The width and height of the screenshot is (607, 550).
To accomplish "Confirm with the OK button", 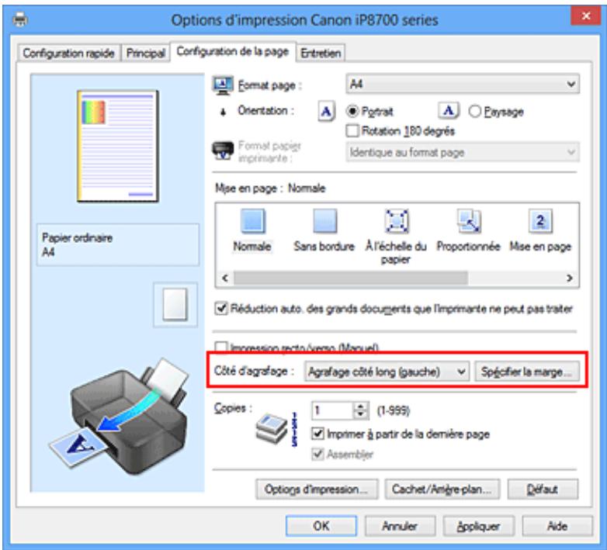I will pyautogui.click(x=321, y=526).
